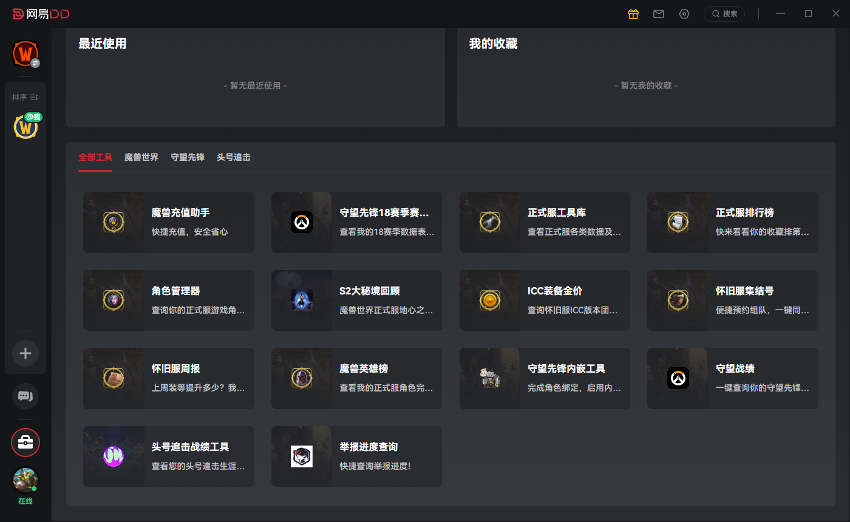The width and height of the screenshot is (850, 522).
Task: Click the 最近使用 heading
Action: click(x=103, y=44)
